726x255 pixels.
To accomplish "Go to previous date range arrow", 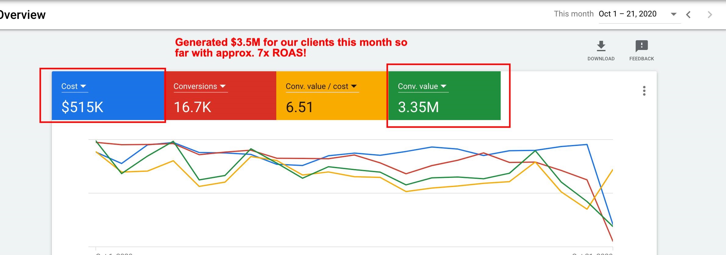I will coord(688,15).
